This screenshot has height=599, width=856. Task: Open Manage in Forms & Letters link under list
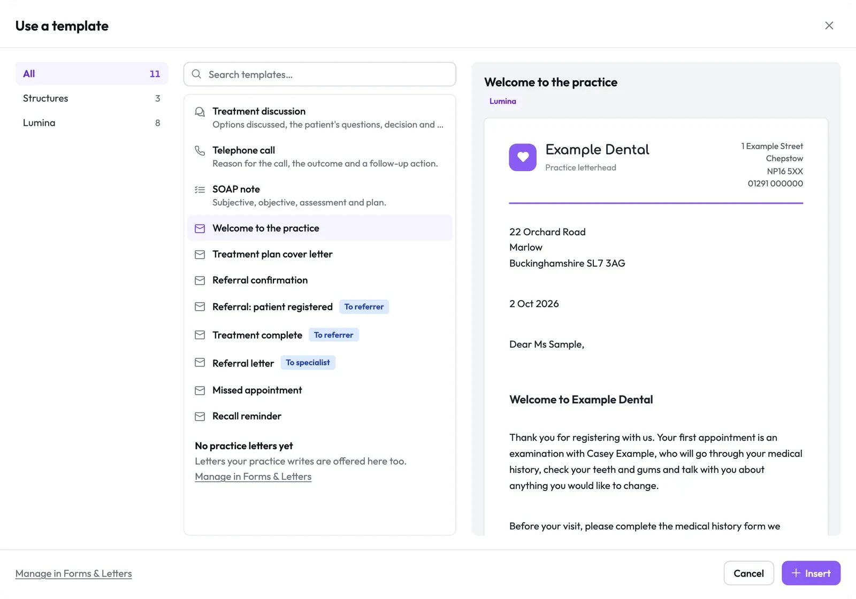coord(253,477)
